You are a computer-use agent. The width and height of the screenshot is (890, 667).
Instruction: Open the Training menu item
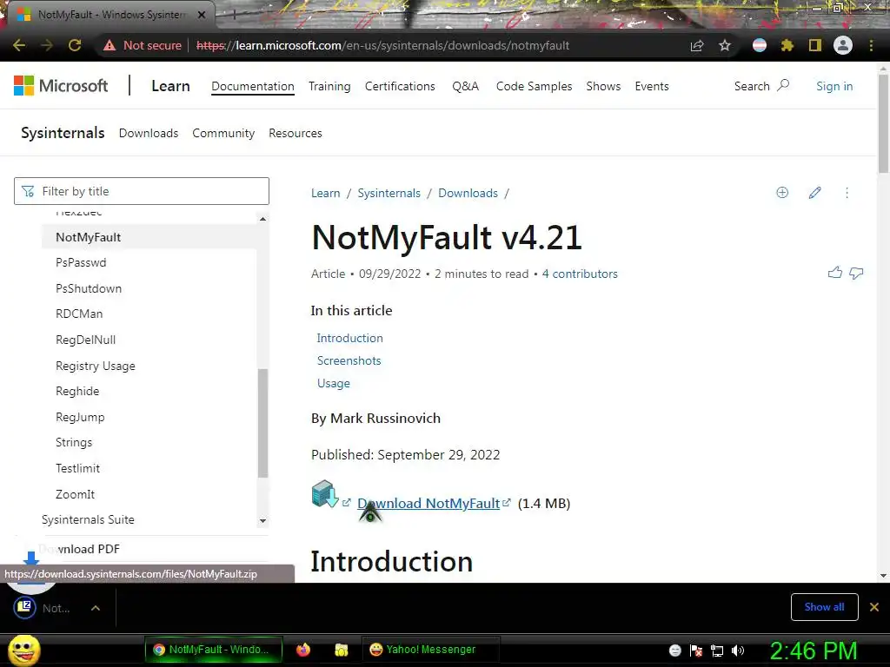[329, 86]
